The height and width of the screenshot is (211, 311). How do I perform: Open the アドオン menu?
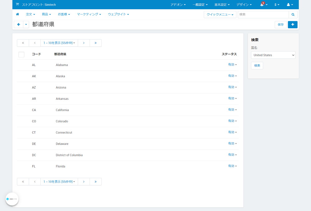click(178, 5)
